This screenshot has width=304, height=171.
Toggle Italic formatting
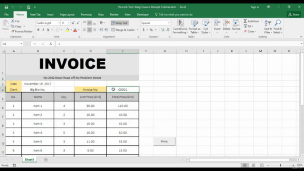pyautogui.click(x=43, y=30)
